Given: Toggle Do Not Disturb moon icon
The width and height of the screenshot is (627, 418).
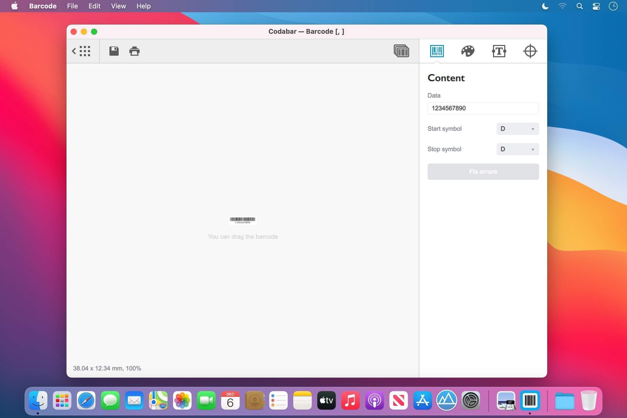Looking at the screenshot, I should [x=545, y=6].
